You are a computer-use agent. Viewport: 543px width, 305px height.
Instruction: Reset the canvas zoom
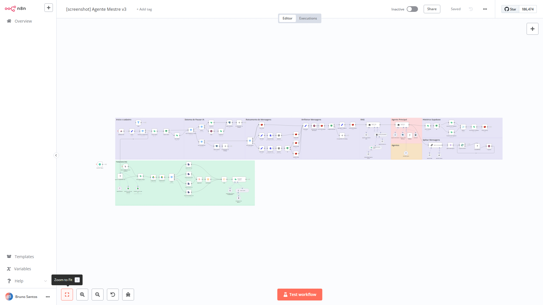(113, 295)
